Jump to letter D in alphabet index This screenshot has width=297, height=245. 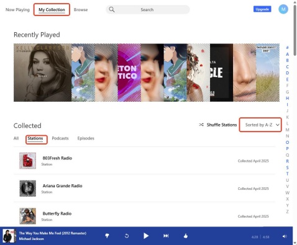tap(287, 73)
